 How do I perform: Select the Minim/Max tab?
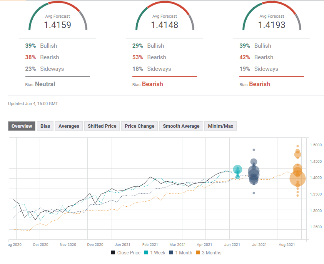pyautogui.click(x=220, y=126)
